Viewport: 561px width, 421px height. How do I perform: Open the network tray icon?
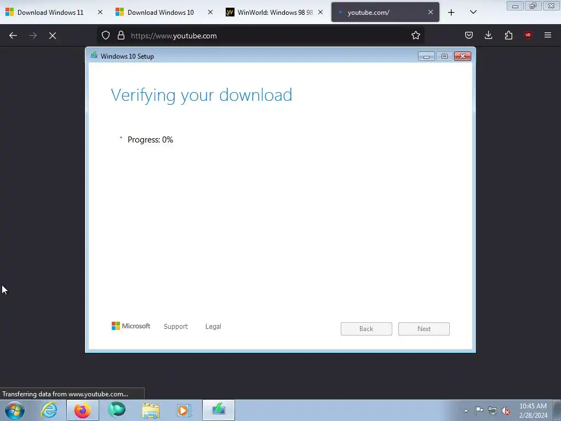click(493, 411)
